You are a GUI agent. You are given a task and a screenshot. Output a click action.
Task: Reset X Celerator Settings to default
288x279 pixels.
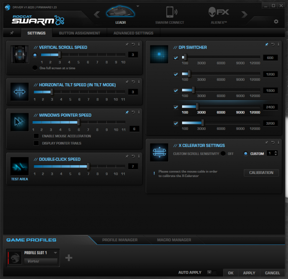(x=273, y=143)
